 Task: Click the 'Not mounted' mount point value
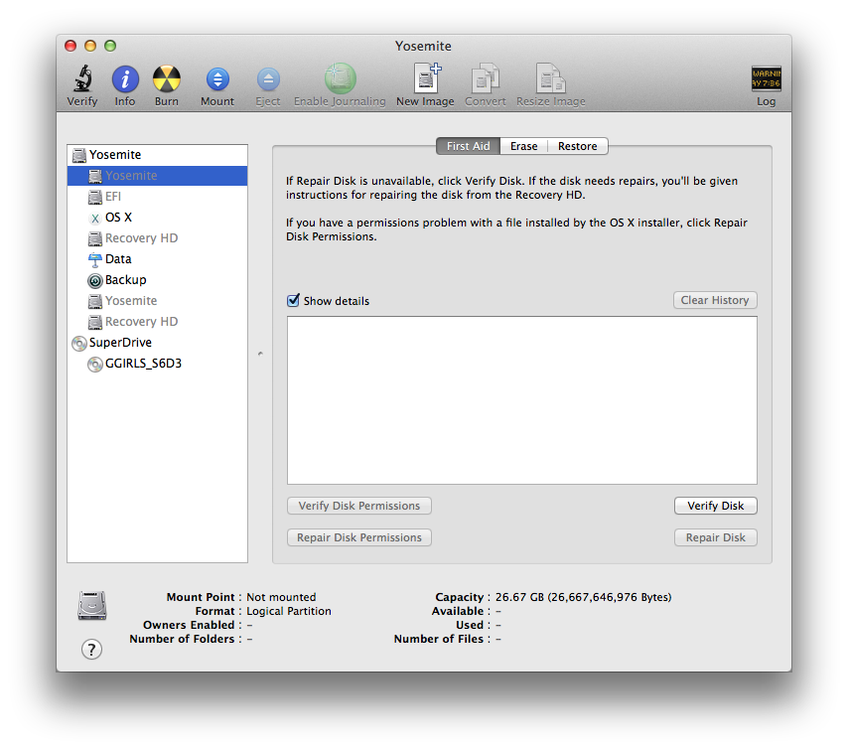click(281, 597)
